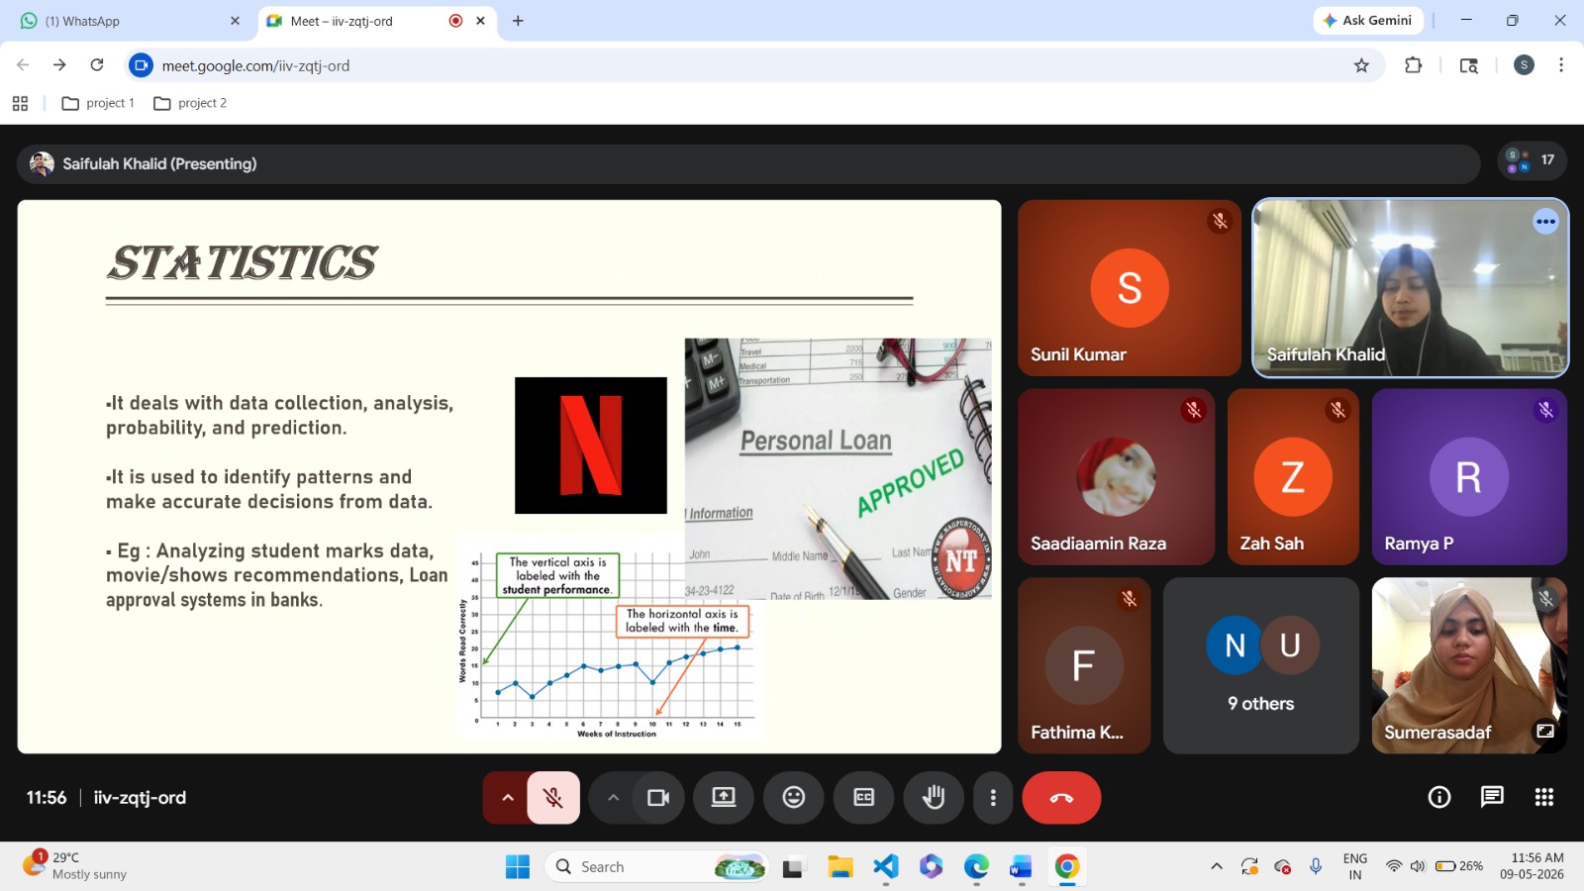Focus the meet.google.com address bar

point(752,65)
